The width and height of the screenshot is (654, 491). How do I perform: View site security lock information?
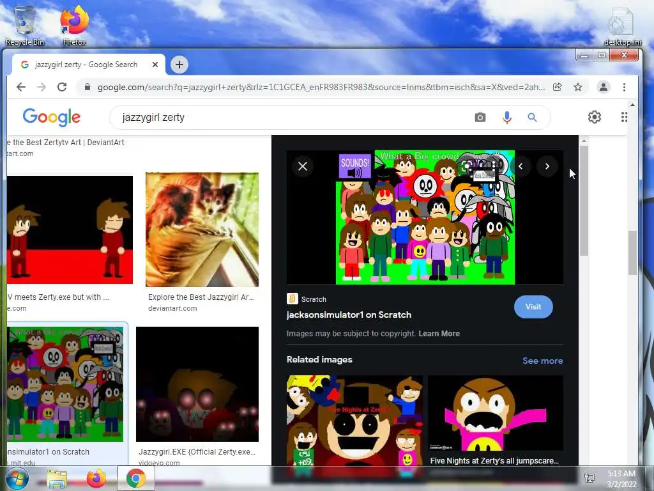coord(87,87)
